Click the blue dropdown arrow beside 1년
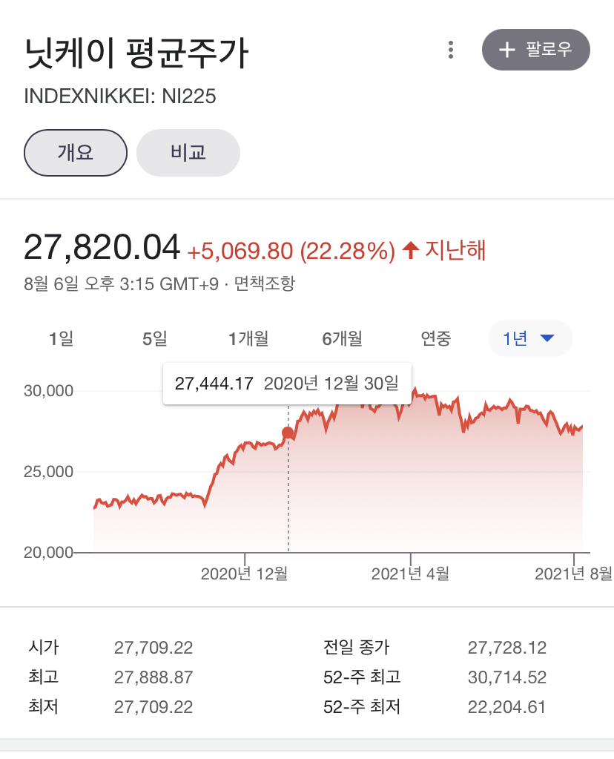The height and width of the screenshot is (759, 614). [x=547, y=339]
